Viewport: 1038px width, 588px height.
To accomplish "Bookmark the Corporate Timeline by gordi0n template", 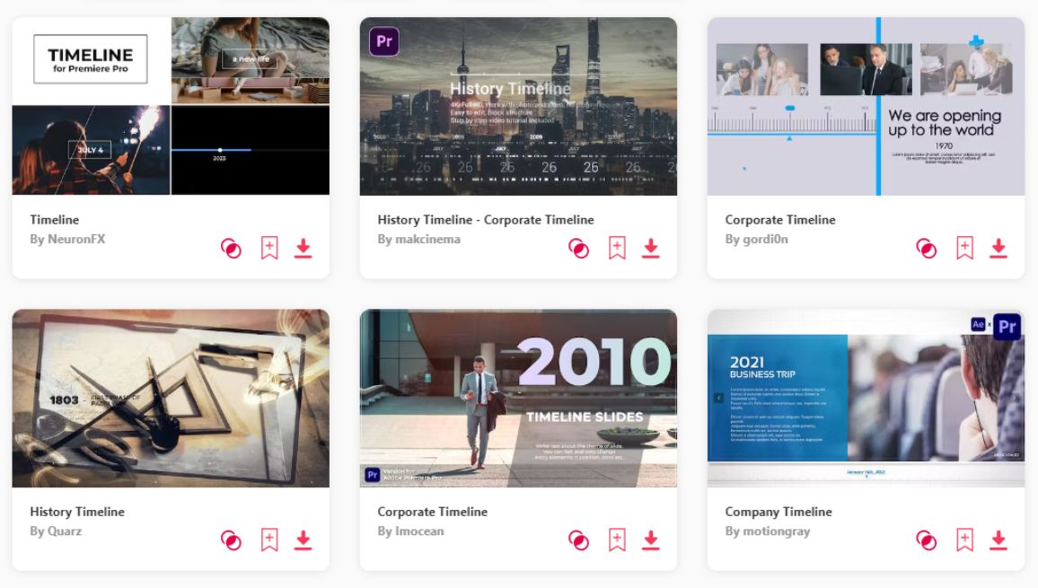I will (x=963, y=248).
